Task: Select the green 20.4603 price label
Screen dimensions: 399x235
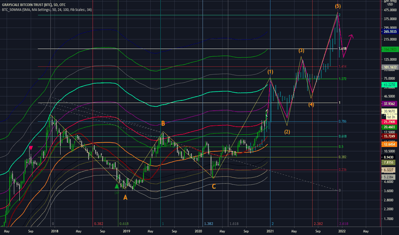Action: (x=390, y=127)
